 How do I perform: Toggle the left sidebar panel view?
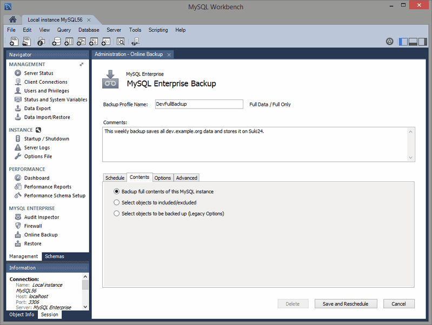coord(403,42)
